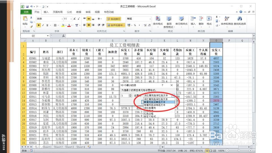Toggle Underline formatting

pyautogui.click(x=47, y=25)
